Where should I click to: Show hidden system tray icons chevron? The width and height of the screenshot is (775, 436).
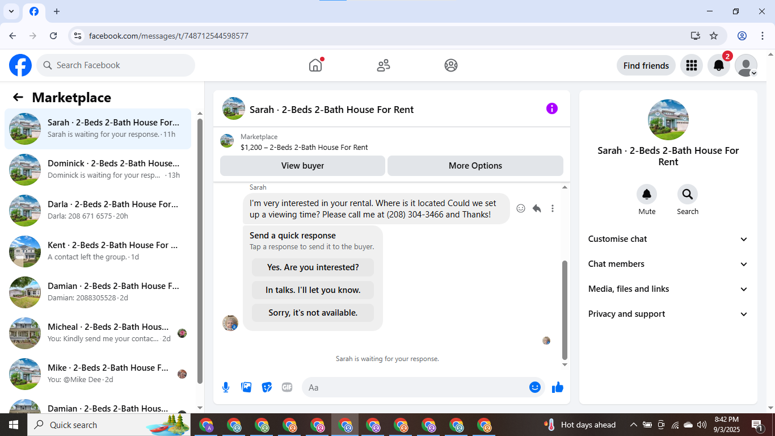pyautogui.click(x=634, y=425)
